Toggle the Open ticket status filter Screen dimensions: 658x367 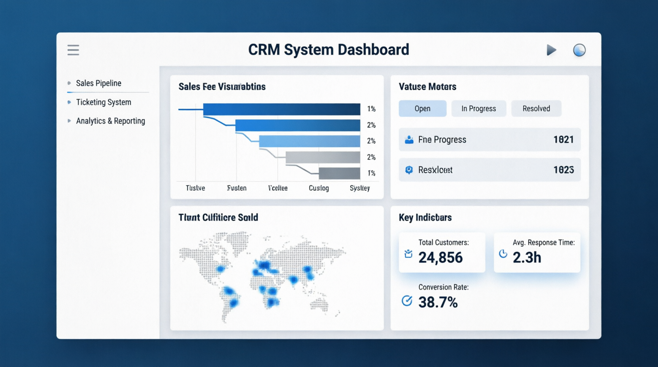[422, 108]
